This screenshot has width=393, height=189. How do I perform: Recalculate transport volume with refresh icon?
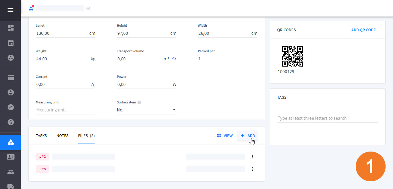pos(174,59)
